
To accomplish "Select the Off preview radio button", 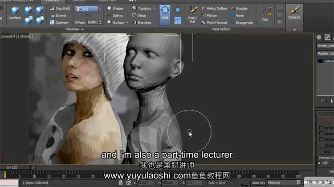I will click(x=319, y=163).
